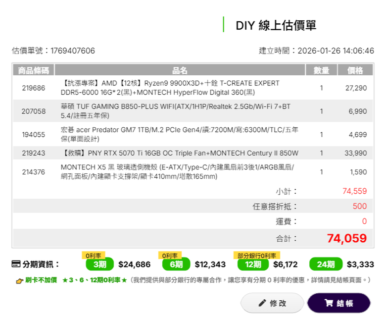
Task: Click product code 207058
Action: tap(34, 111)
